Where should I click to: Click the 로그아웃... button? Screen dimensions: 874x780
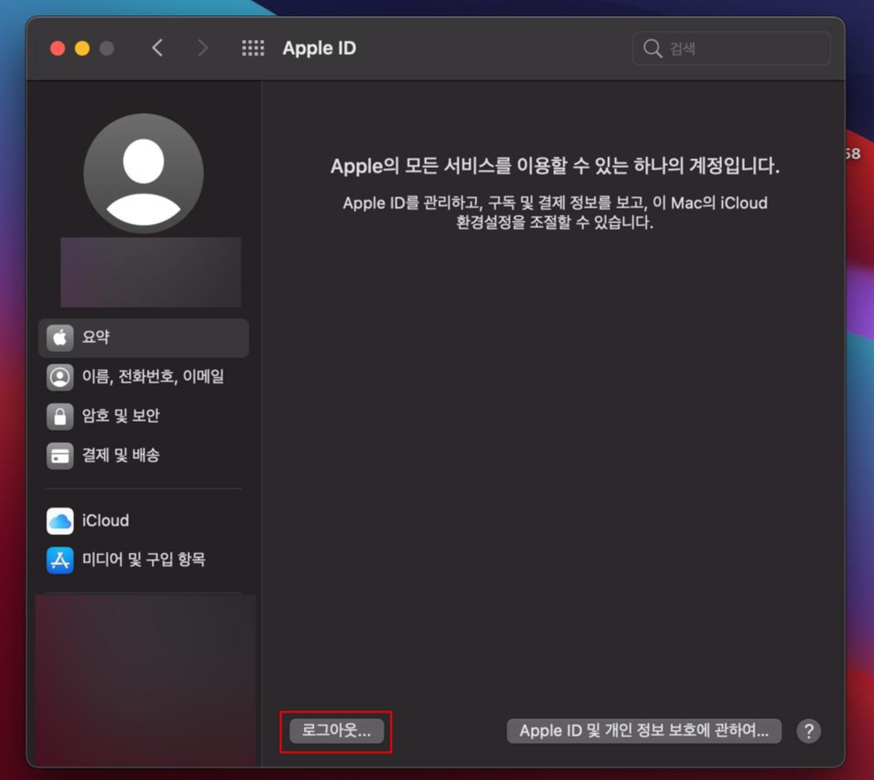point(337,730)
